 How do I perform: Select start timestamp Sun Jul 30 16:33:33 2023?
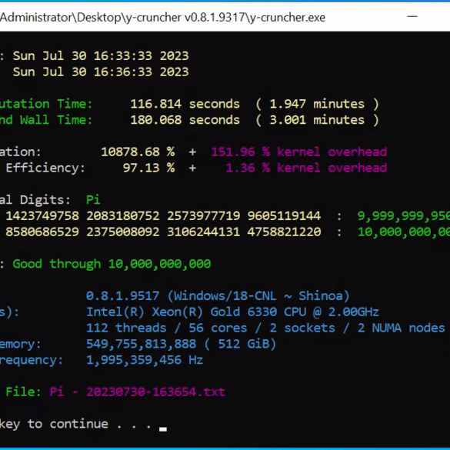click(101, 55)
